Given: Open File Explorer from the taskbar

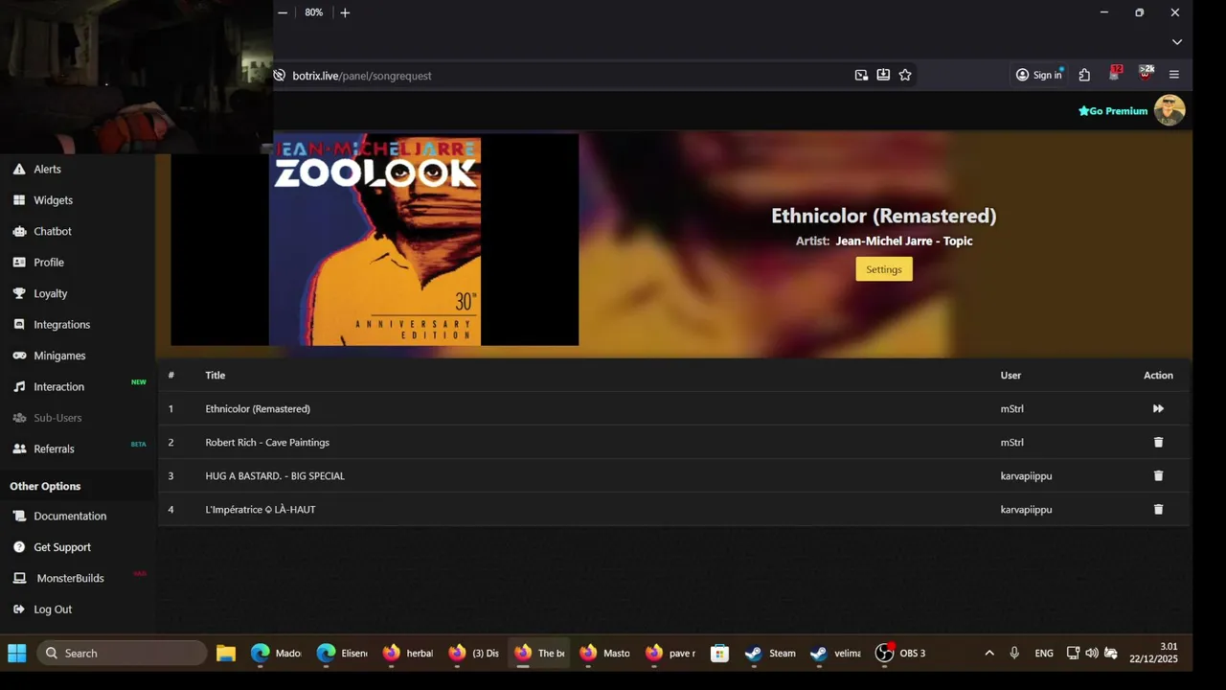Looking at the screenshot, I should pyautogui.click(x=226, y=653).
